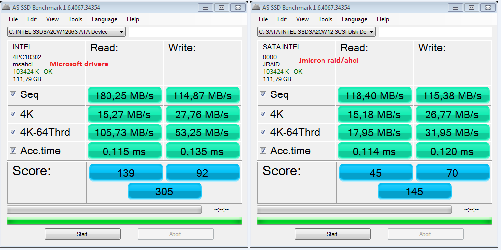Click the total score 145 box
Image resolution: width=501 pixels, height=250 pixels.
coord(414,191)
